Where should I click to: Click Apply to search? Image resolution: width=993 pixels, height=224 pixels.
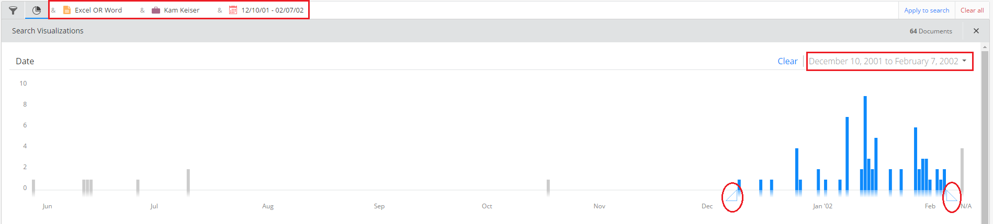coord(927,10)
